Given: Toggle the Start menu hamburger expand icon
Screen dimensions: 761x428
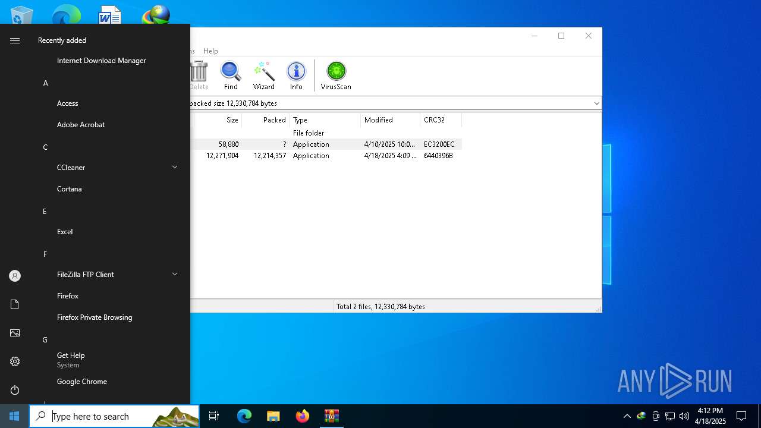Looking at the screenshot, I should point(15,40).
